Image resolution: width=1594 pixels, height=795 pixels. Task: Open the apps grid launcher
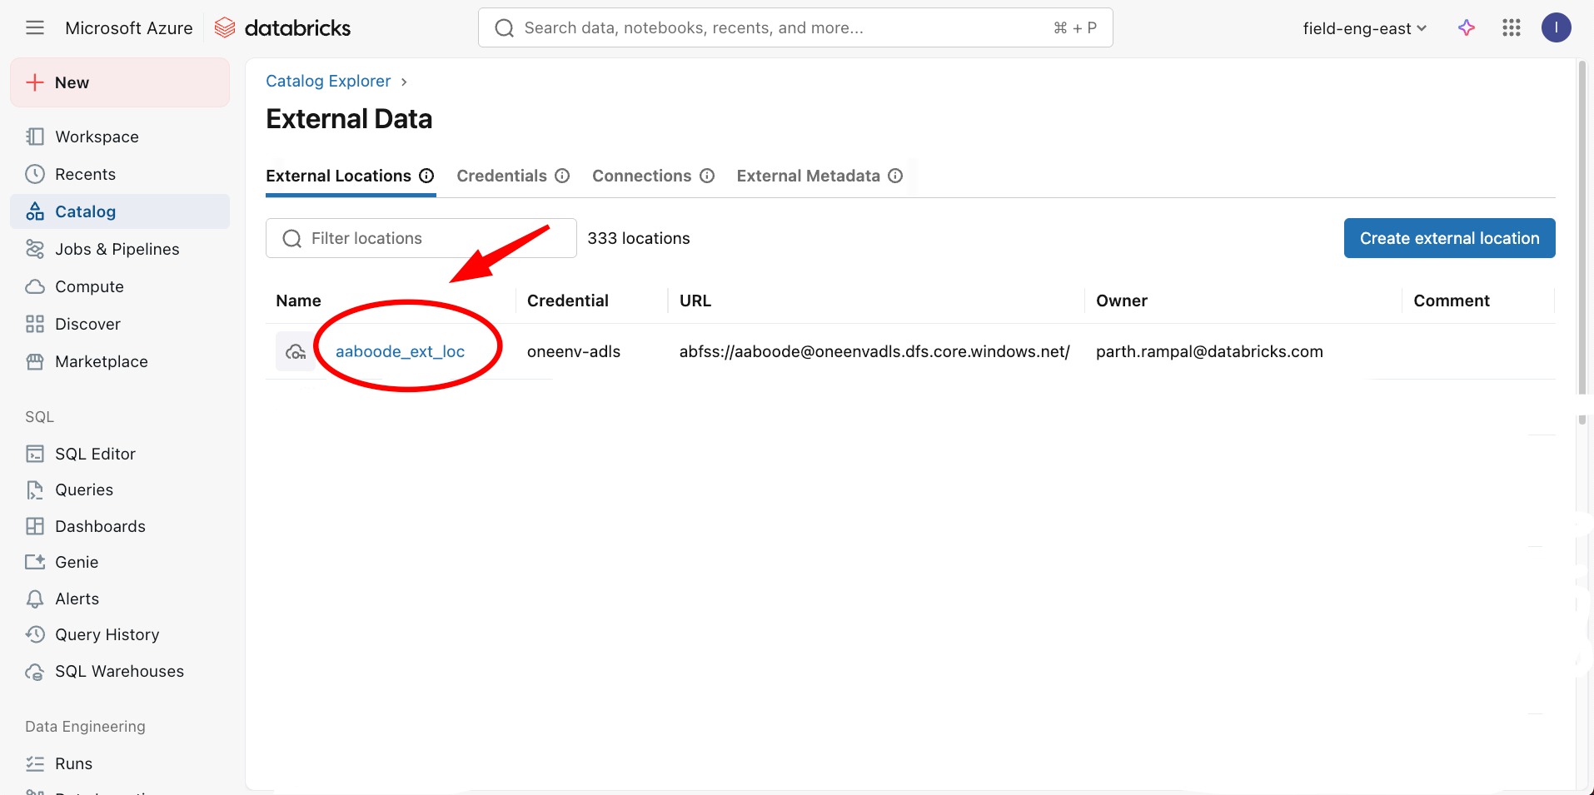1511,28
